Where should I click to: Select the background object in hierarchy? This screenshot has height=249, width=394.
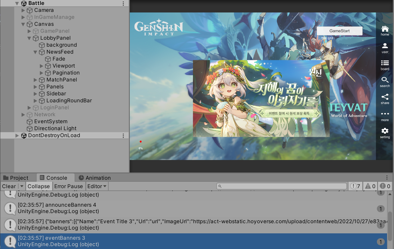(62, 45)
